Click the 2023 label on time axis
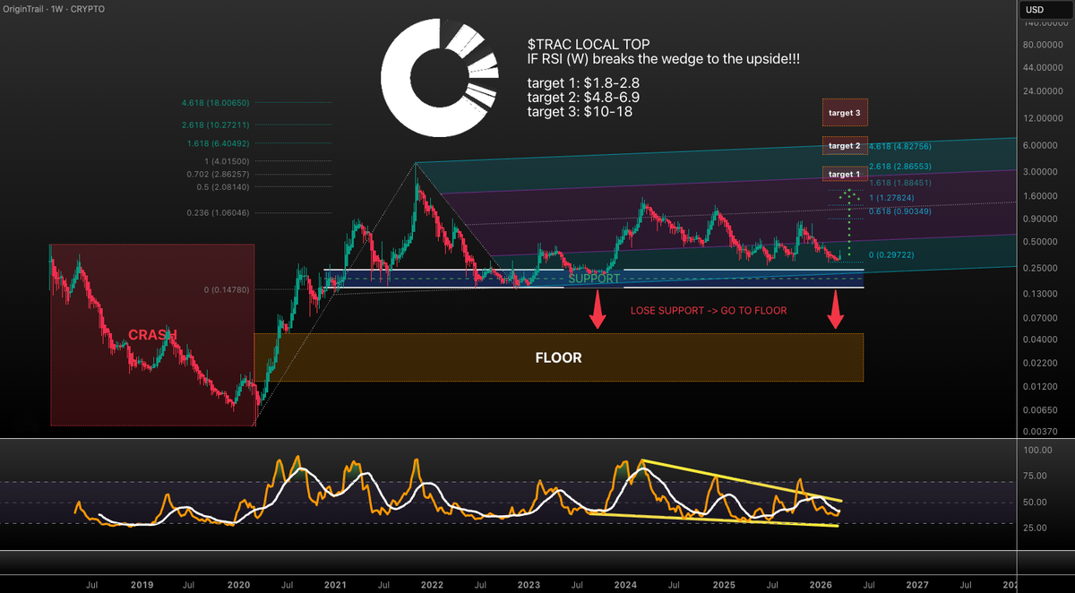The image size is (1075, 593). tap(529, 584)
